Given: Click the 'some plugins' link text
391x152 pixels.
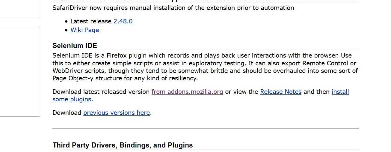Looking at the screenshot, I should coord(72,99).
